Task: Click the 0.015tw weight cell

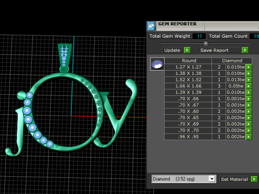Action: click(236, 67)
